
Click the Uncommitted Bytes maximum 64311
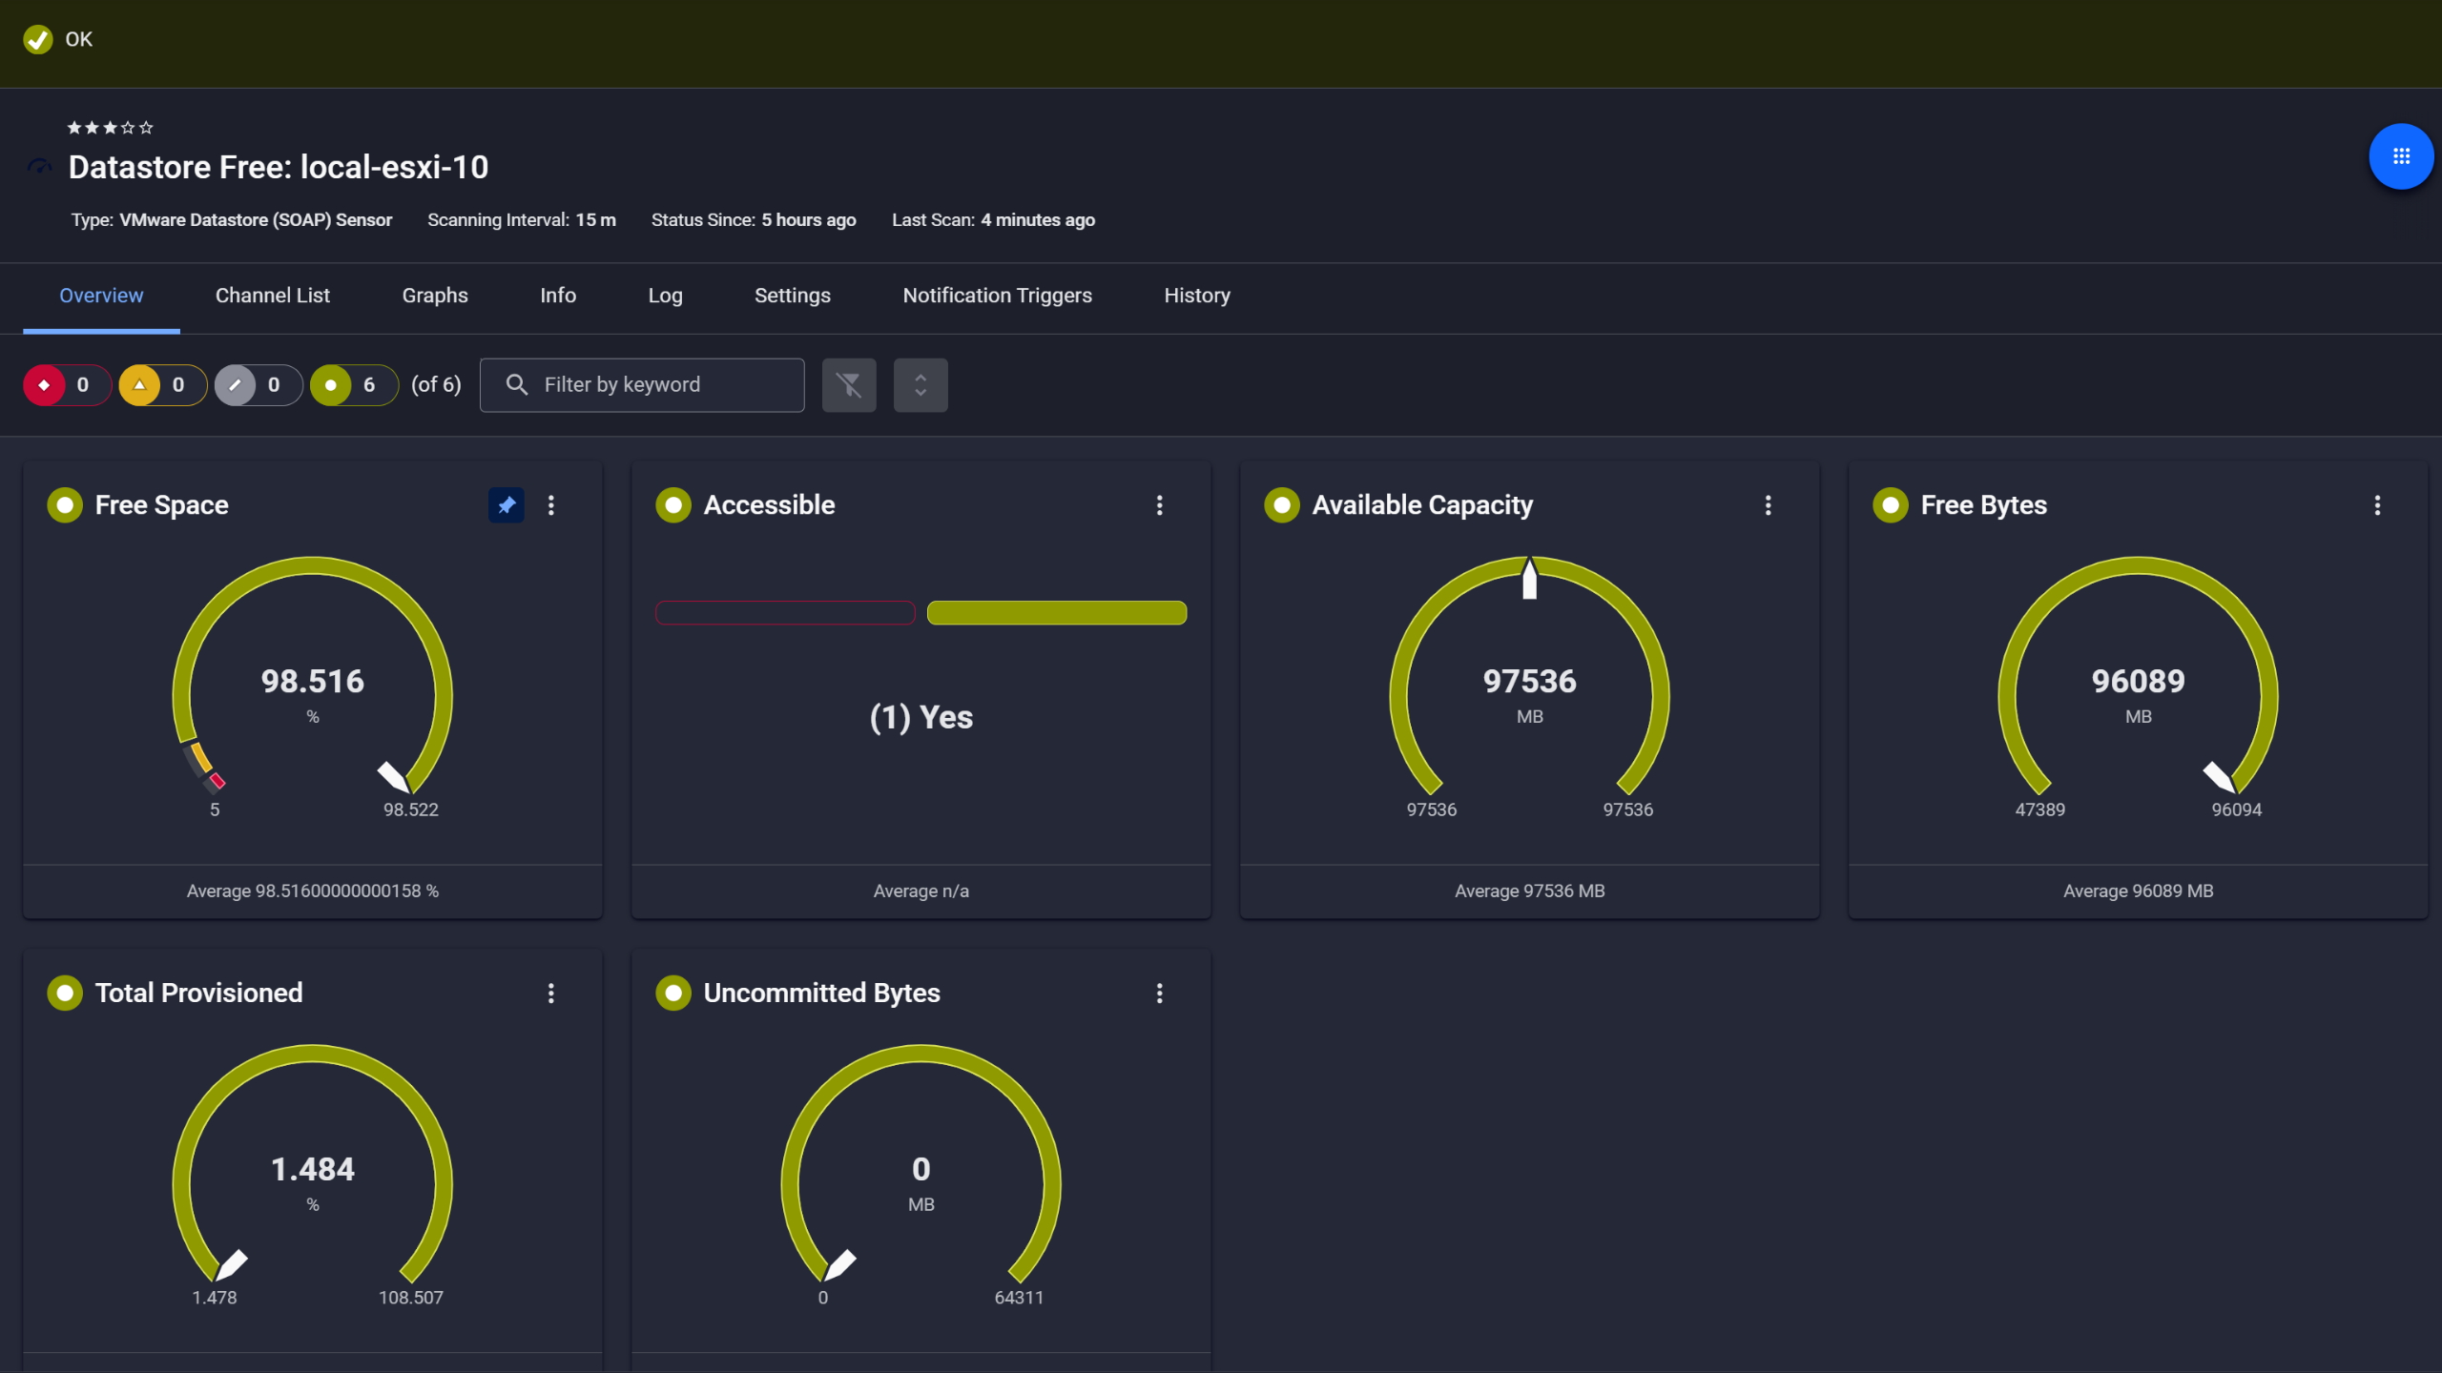(x=1019, y=1298)
